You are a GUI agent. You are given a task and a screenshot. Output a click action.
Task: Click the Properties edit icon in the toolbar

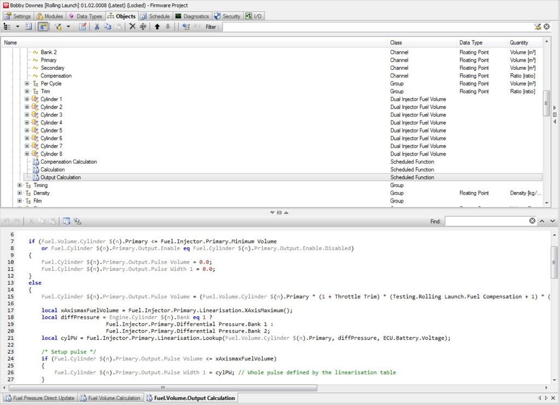coord(83,27)
